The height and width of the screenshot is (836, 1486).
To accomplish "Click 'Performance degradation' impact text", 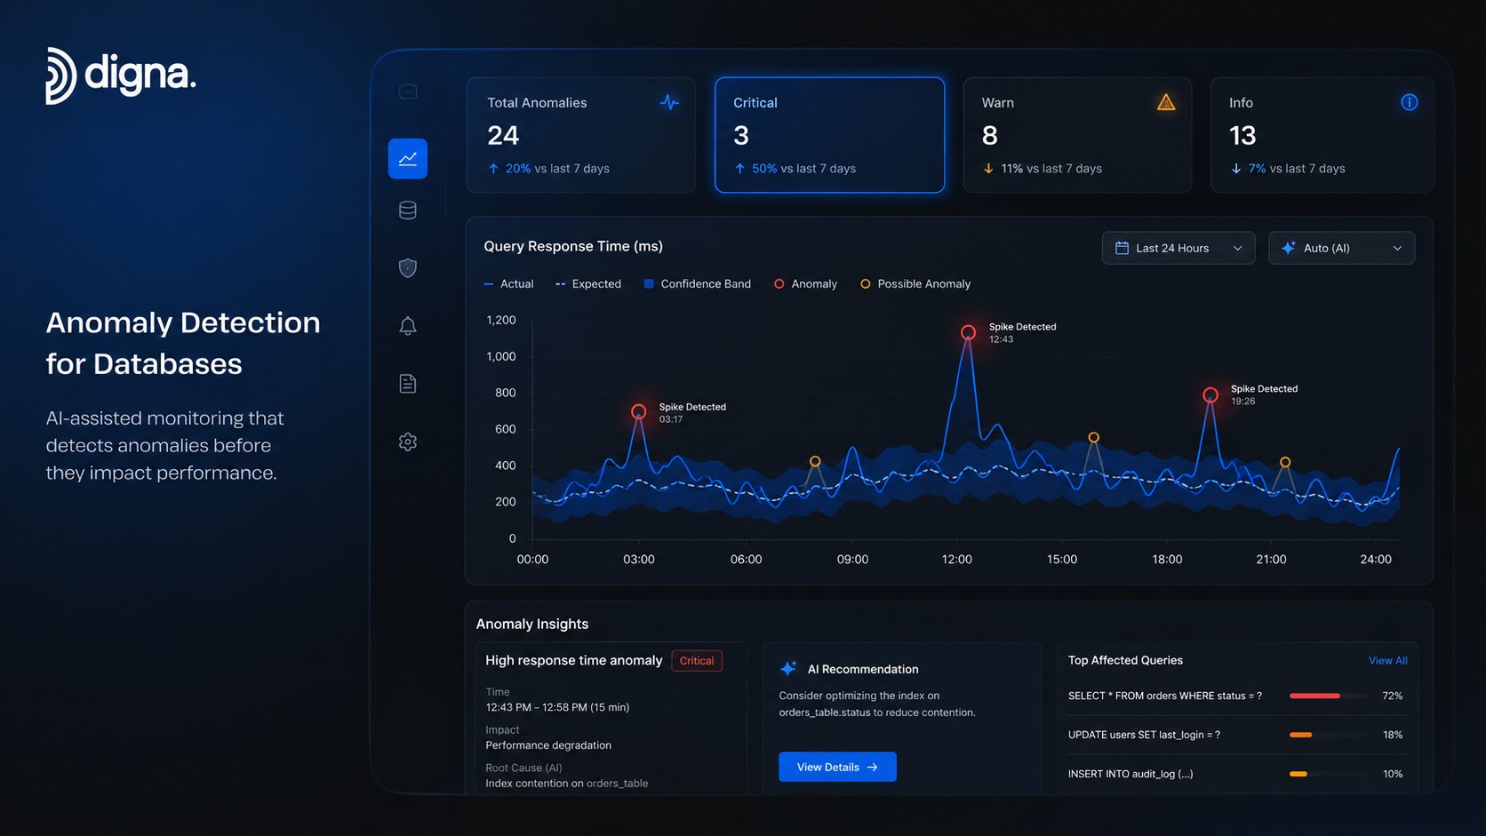I will (548, 745).
